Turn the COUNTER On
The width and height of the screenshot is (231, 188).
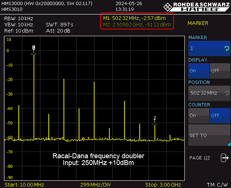pyautogui.click(x=199, y=116)
